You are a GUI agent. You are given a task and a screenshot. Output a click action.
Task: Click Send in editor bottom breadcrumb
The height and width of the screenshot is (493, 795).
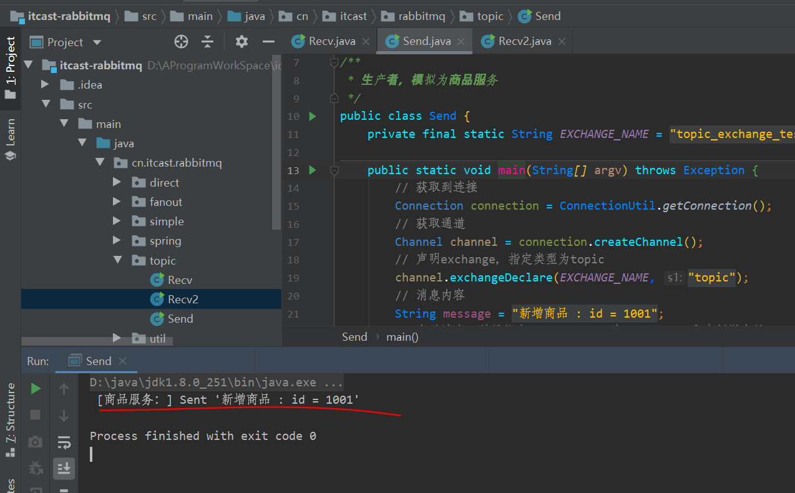[x=354, y=336]
